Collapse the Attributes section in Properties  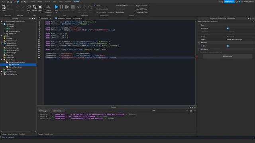199,49
